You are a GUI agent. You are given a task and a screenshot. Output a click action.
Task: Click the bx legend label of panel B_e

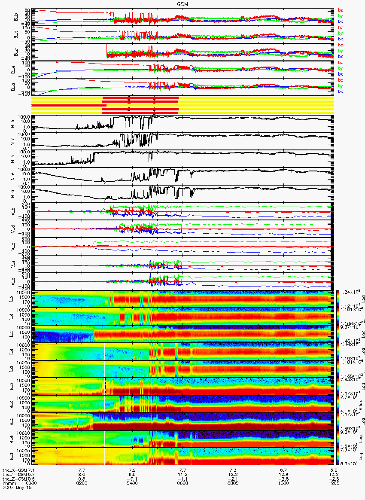point(341,74)
